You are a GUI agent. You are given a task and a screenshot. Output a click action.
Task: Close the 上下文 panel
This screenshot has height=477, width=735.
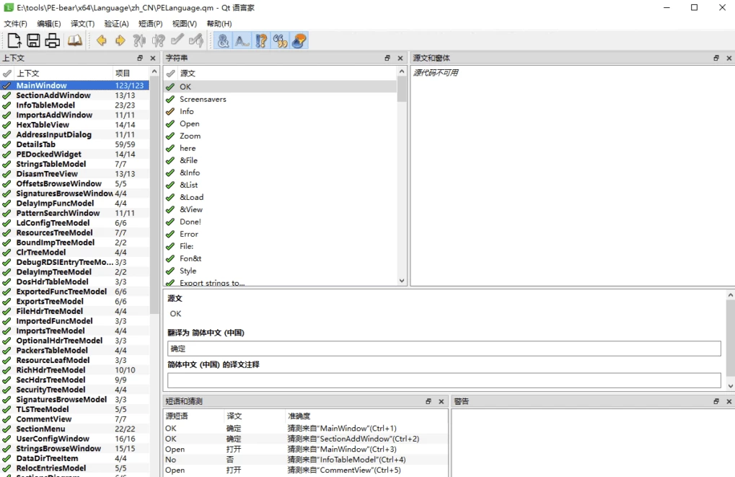(x=152, y=58)
